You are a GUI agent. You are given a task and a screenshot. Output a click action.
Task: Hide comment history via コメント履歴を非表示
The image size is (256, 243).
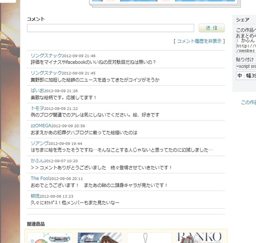pos(199,41)
